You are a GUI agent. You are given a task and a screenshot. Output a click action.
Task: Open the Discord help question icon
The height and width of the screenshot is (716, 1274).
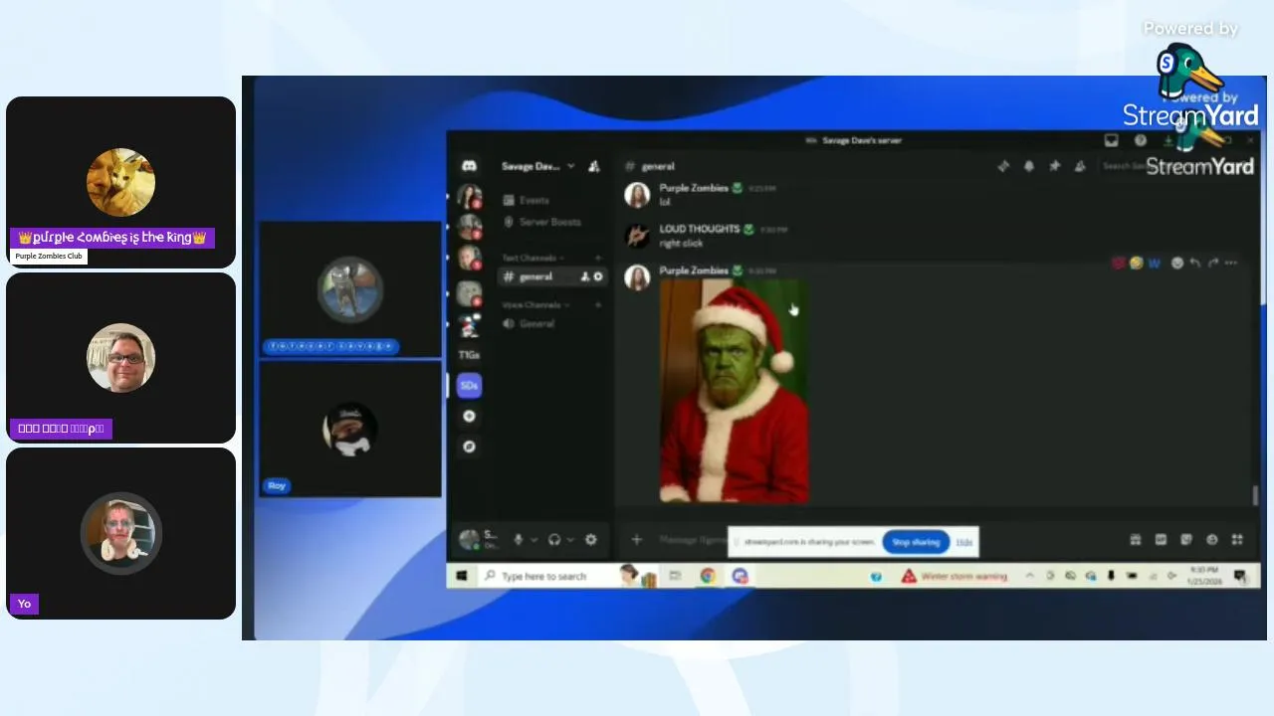(1141, 140)
